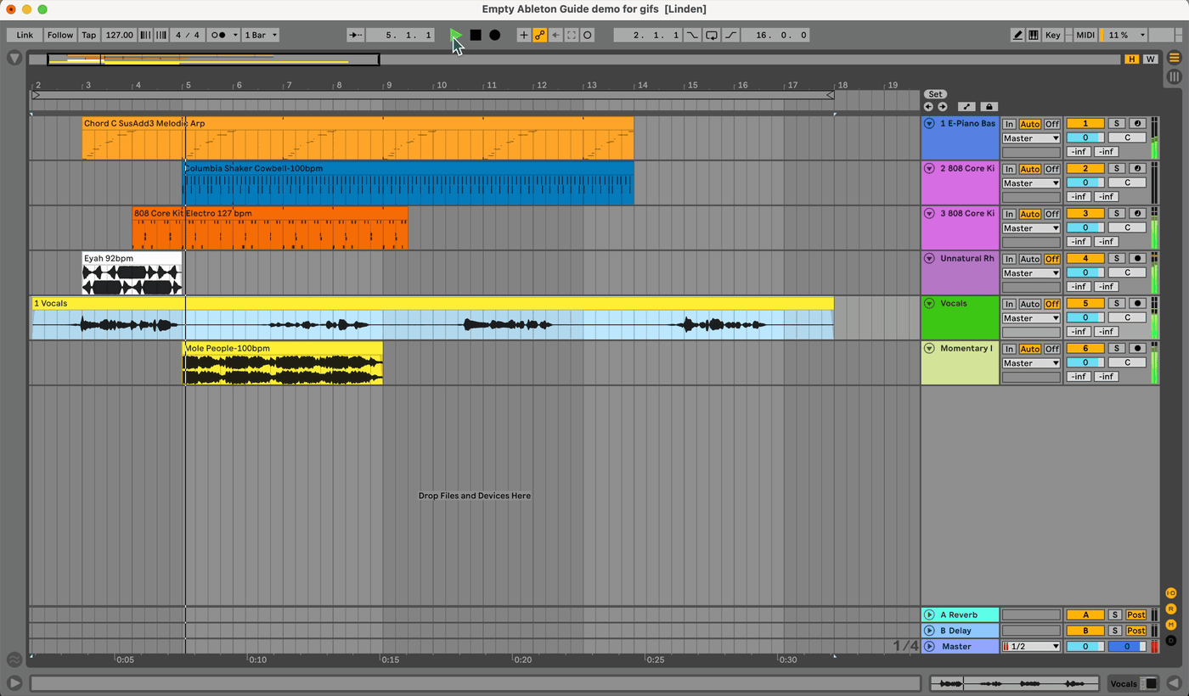The image size is (1189, 696).
Task: Fold the Vocals track with its triangle
Action: click(929, 304)
